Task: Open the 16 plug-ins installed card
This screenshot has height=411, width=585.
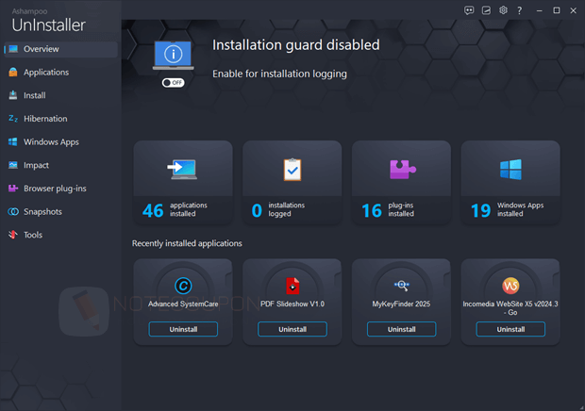Action: (401, 182)
